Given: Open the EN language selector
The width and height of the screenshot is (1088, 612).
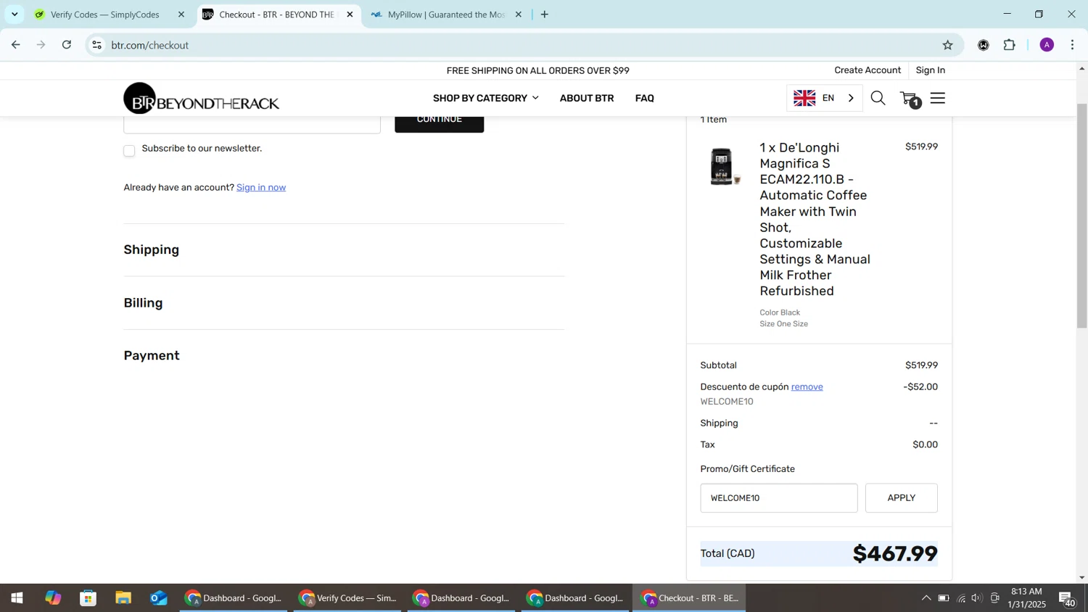Looking at the screenshot, I should [825, 98].
